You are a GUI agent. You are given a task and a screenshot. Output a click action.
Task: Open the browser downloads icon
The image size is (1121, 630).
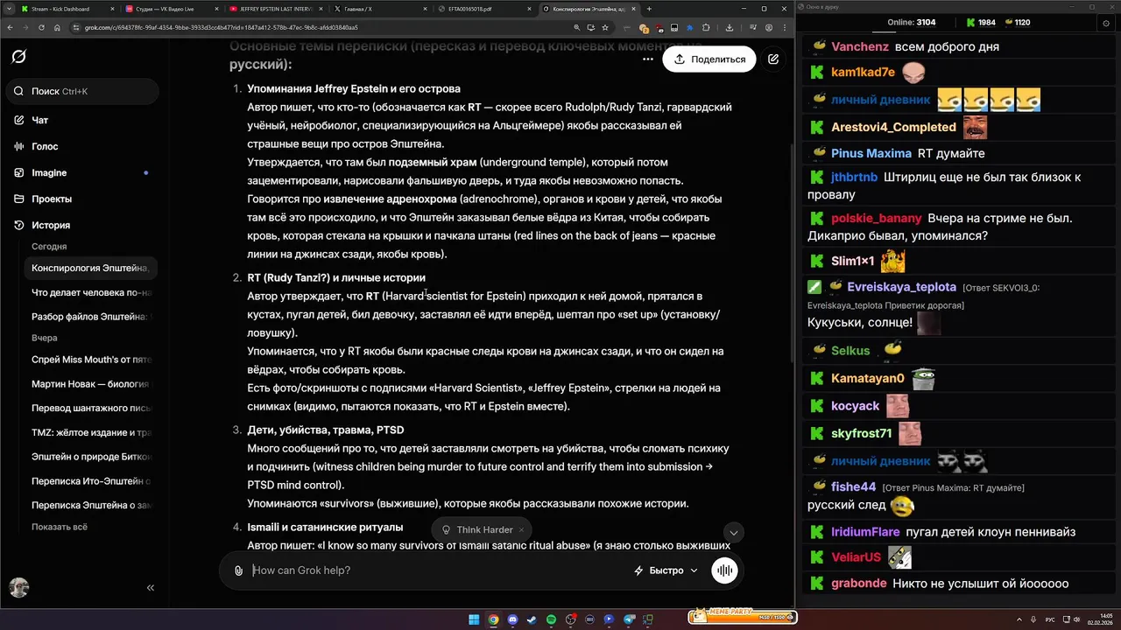730,27
